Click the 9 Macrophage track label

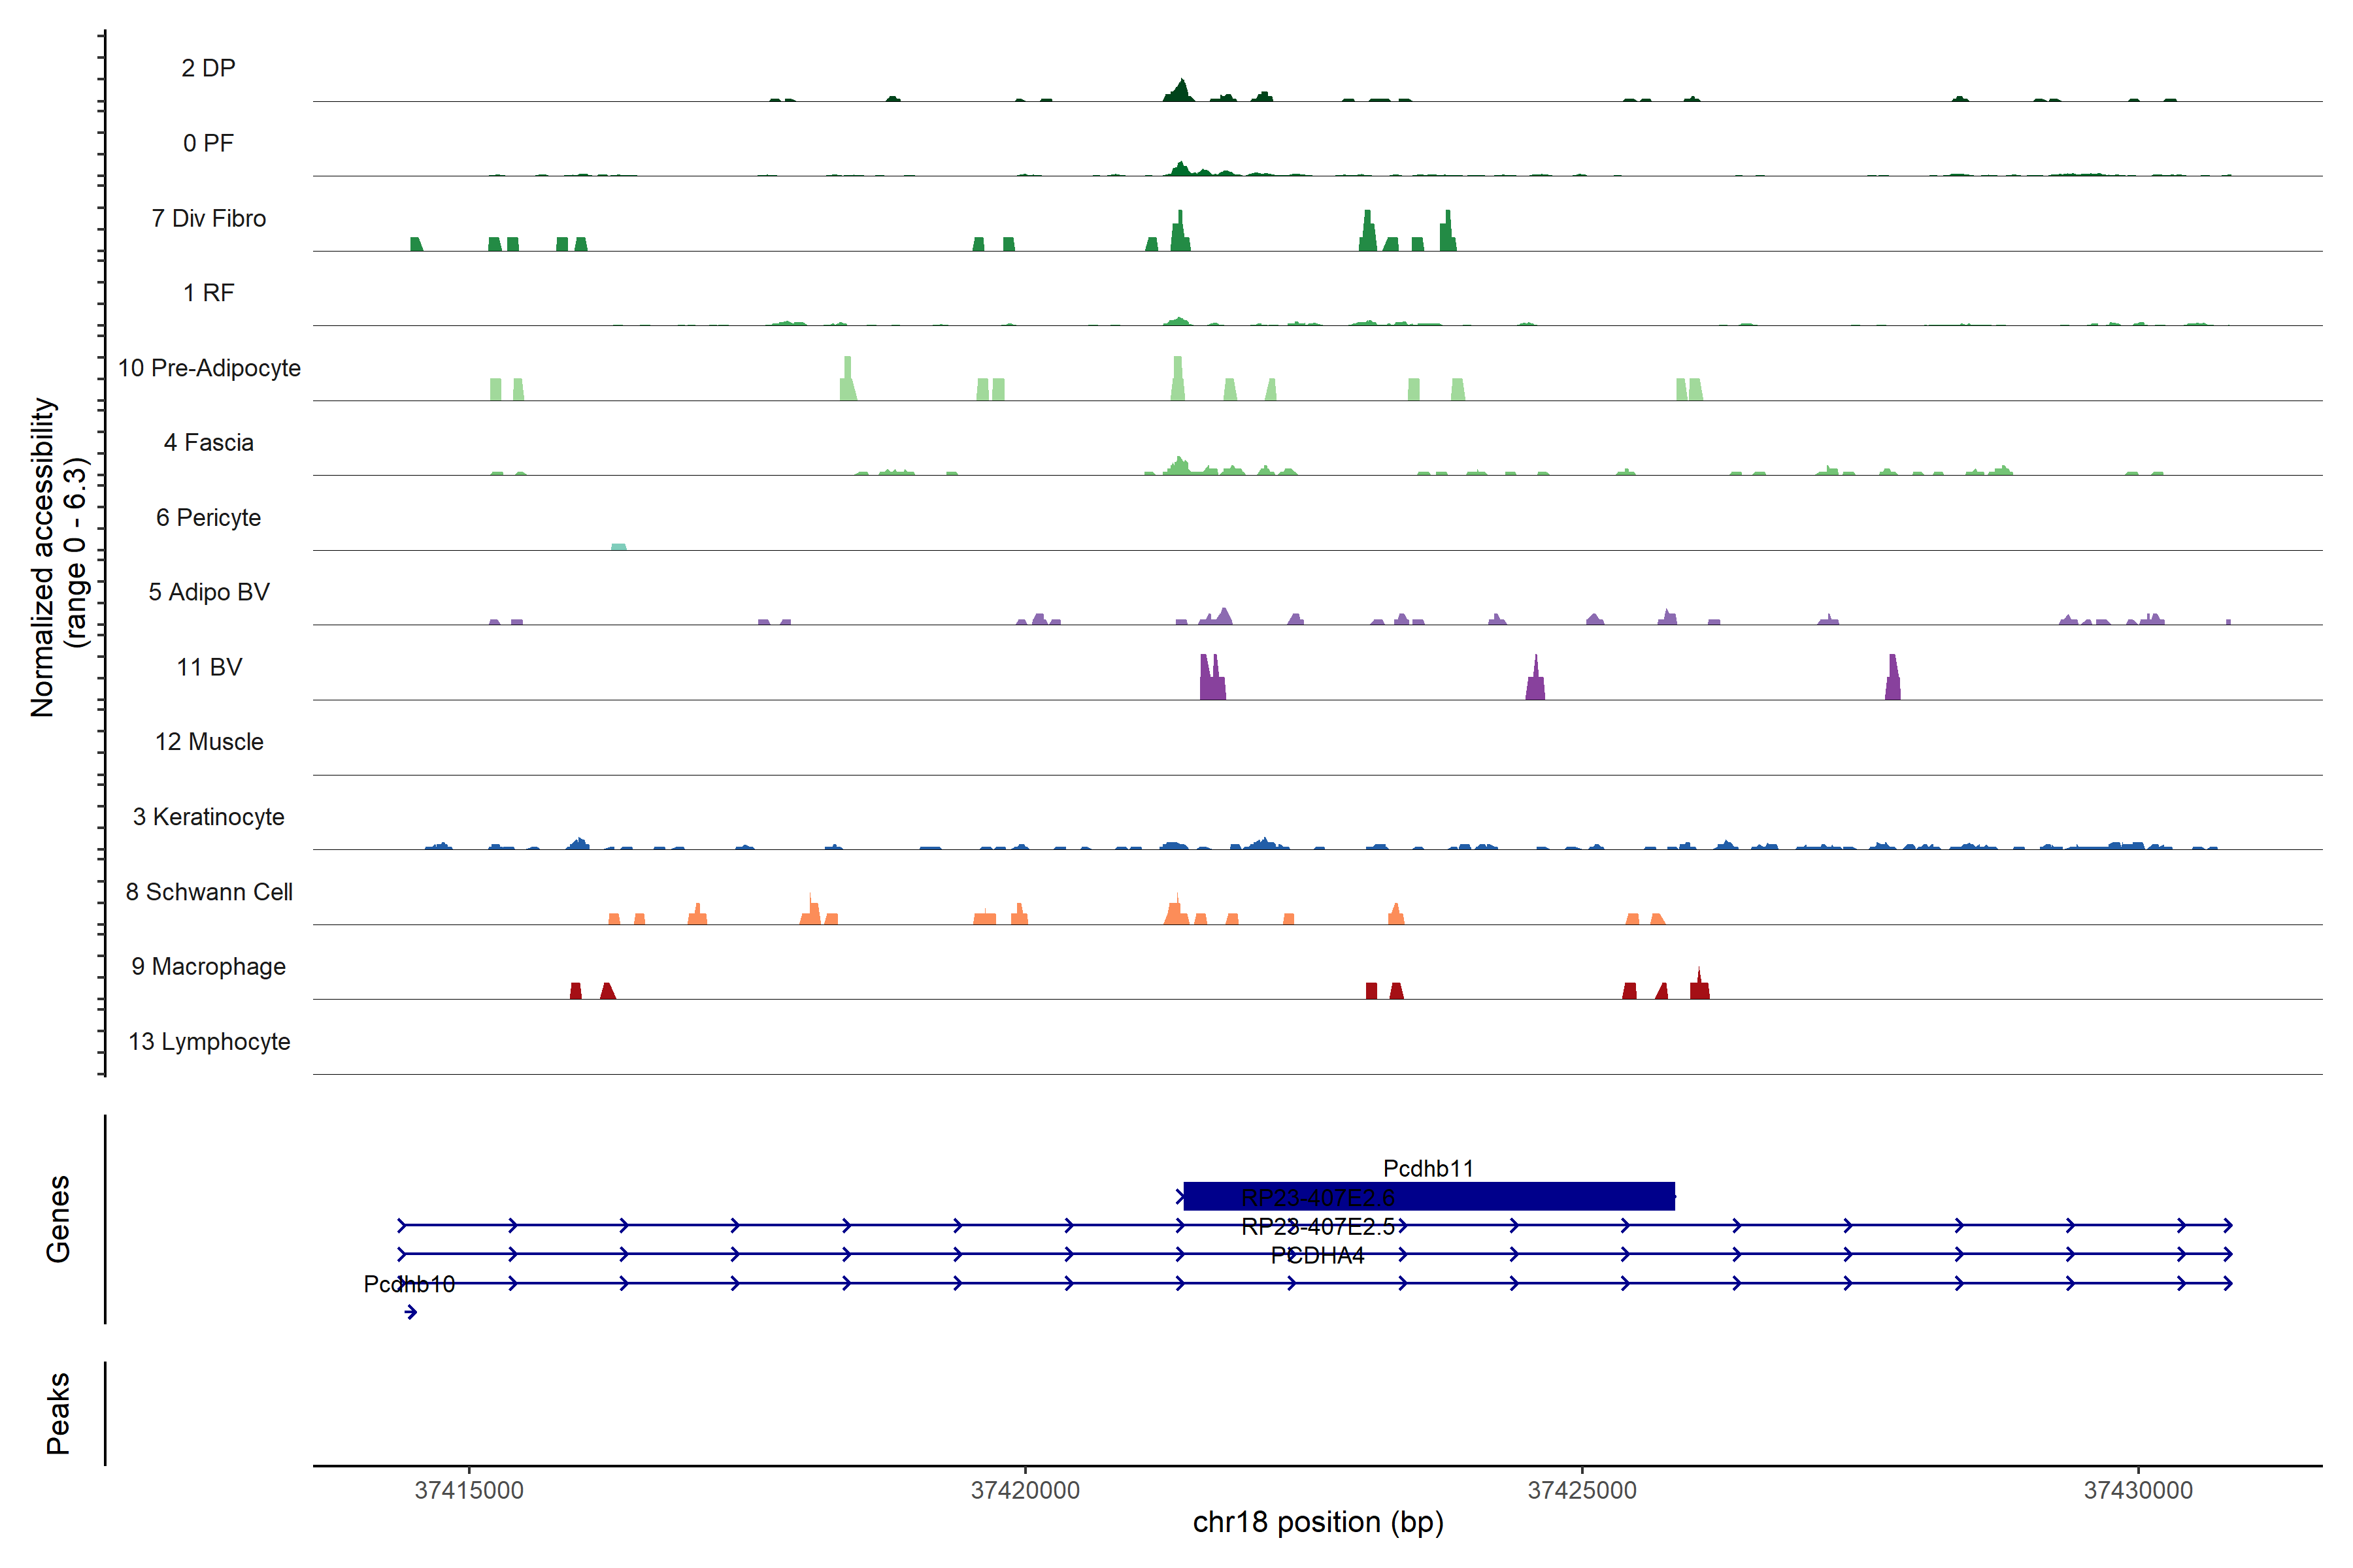[x=208, y=966]
